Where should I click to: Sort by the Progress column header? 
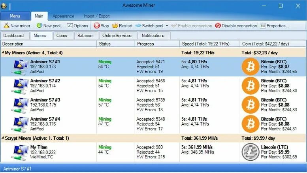tap(157, 44)
